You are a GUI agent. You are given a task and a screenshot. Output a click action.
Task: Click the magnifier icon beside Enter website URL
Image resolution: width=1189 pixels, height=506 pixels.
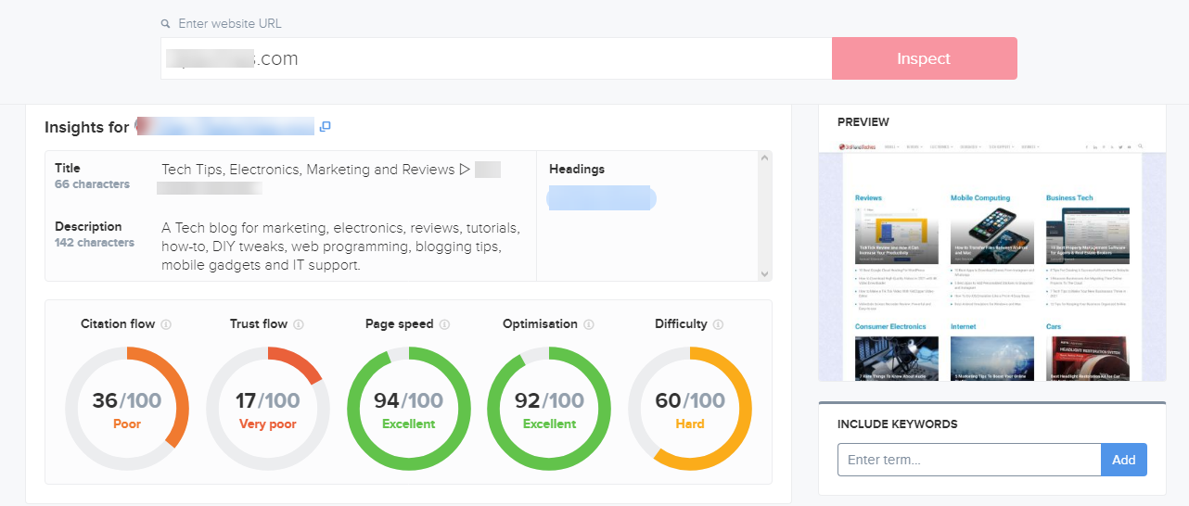click(166, 24)
